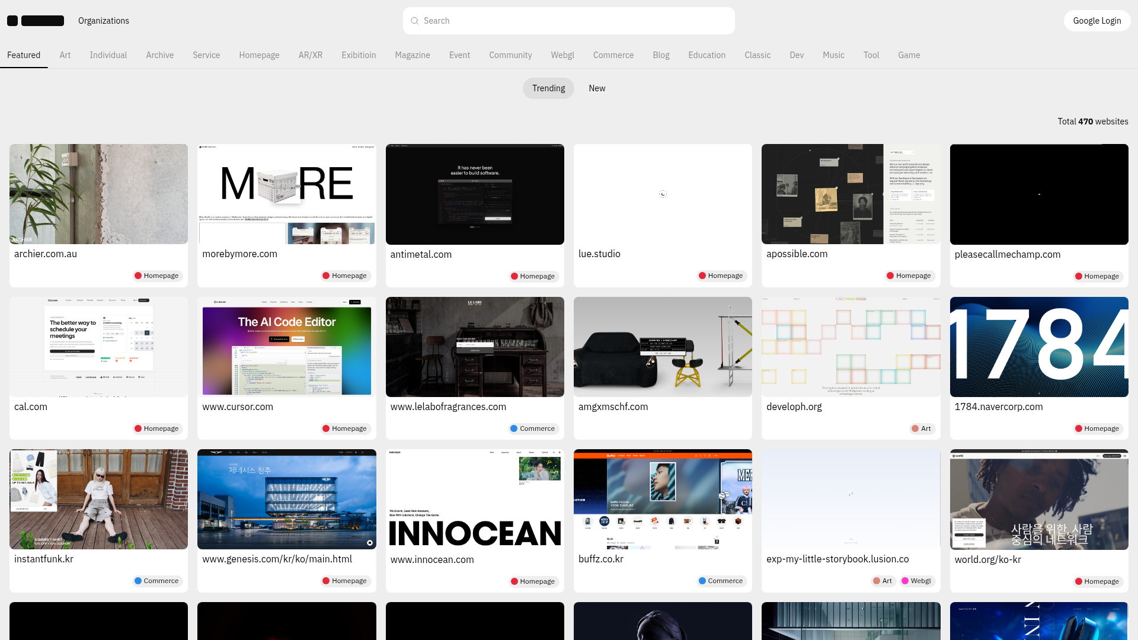
Task: Open the Organizations page
Action: pyautogui.click(x=104, y=21)
